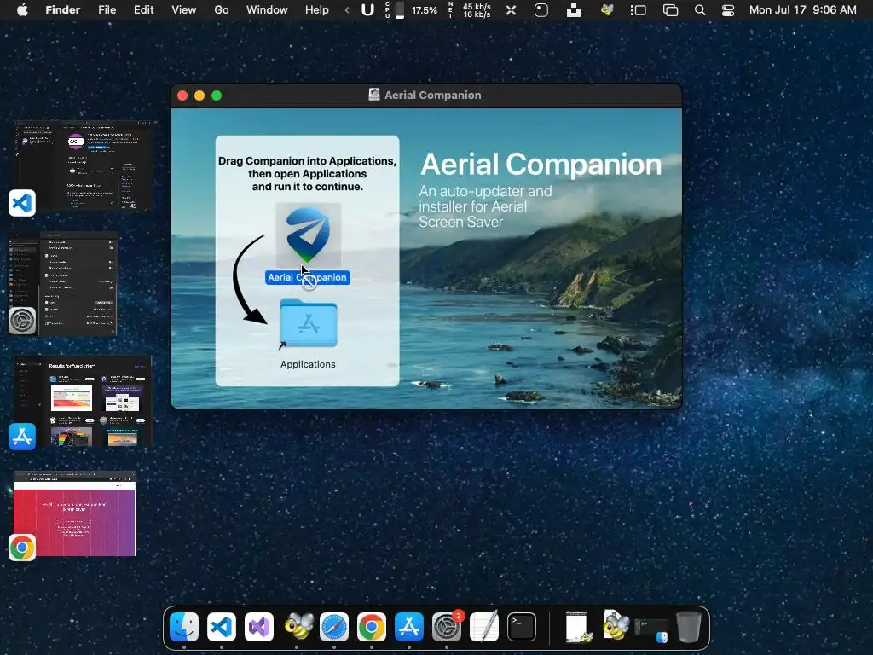873x655 pixels.
Task: Click the date and time clock
Action: [802, 10]
